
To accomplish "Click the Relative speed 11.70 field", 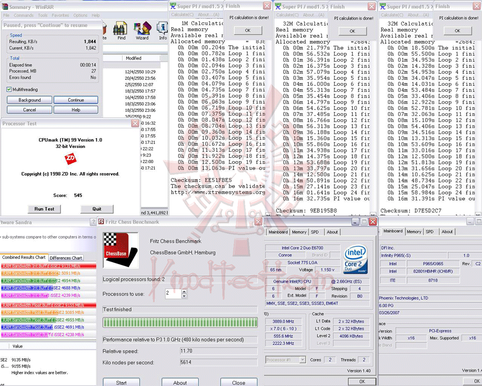I will (x=218, y=351).
